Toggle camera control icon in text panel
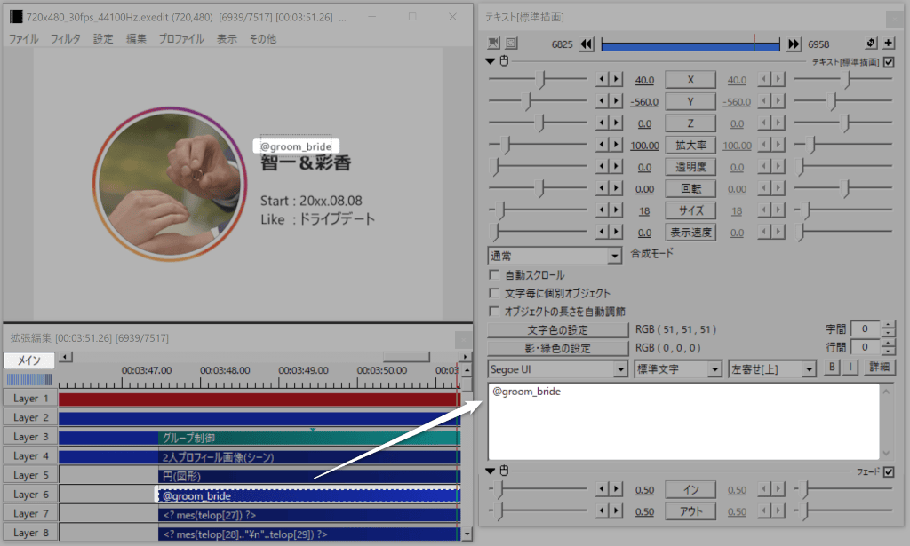Viewport: 910px width, 546px height. (494, 44)
